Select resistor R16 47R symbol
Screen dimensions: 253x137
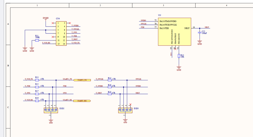pos(110,87)
